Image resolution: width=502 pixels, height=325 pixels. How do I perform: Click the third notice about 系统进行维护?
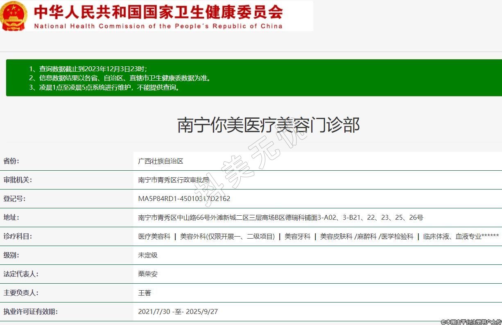[x=104, y=87]
